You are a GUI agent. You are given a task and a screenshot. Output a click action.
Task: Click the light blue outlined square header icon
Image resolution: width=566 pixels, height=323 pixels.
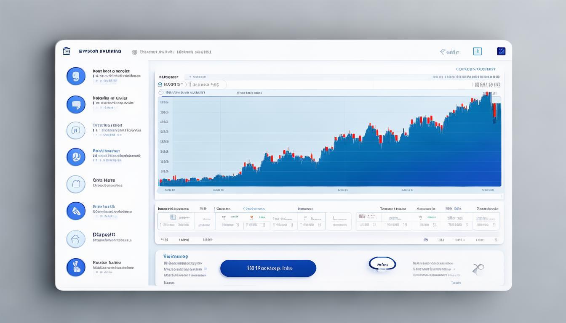point(477,51)
